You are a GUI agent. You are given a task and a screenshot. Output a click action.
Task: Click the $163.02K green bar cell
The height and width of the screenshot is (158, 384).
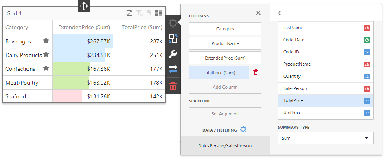click(x=83, y=83)
